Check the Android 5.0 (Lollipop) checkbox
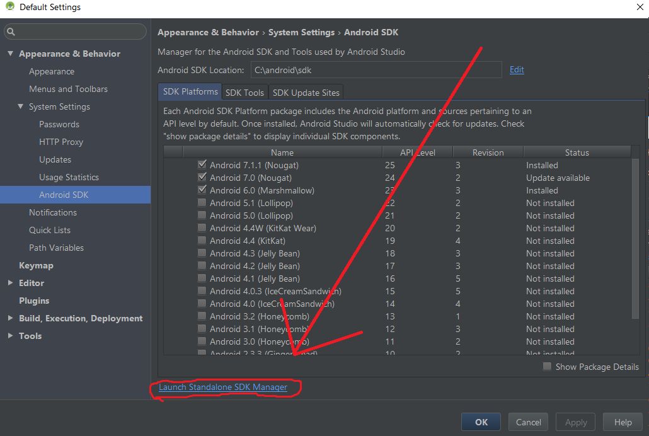The image size is (649, 436). (202, 215)
